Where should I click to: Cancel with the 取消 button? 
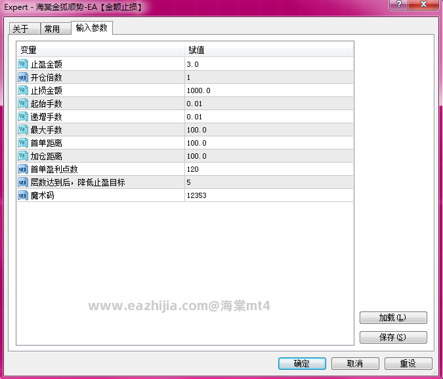(x=355, y=363)
